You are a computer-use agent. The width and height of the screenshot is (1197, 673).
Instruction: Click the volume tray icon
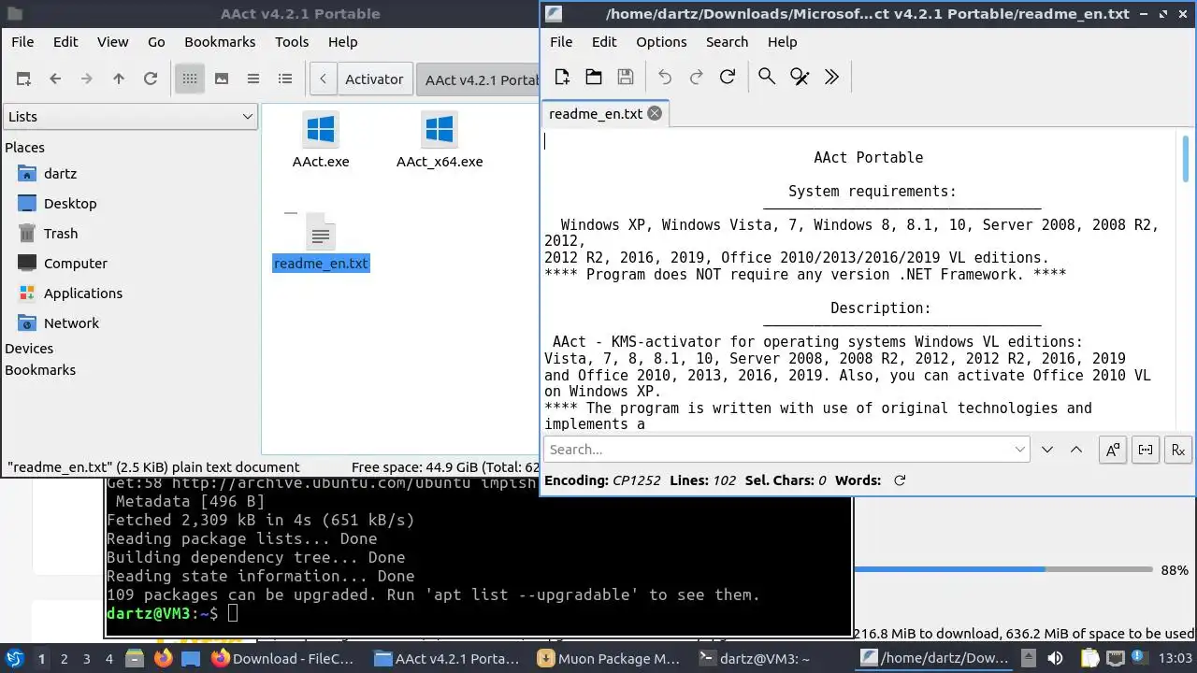tap(1056, 659)
